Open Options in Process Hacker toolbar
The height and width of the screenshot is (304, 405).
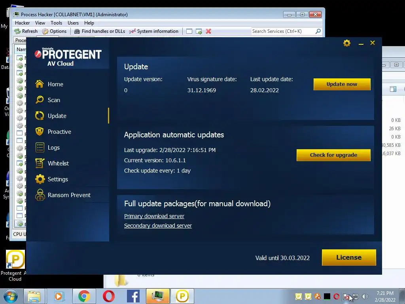tap(54, 31)
